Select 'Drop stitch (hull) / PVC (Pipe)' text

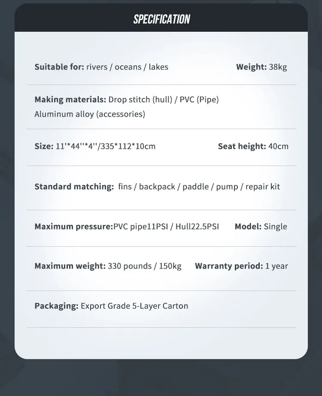(x=164, y=100)
